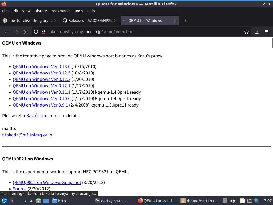273x205 pixels.
Task: Open the clipboard manager tray icon
Action: (242, 201)
